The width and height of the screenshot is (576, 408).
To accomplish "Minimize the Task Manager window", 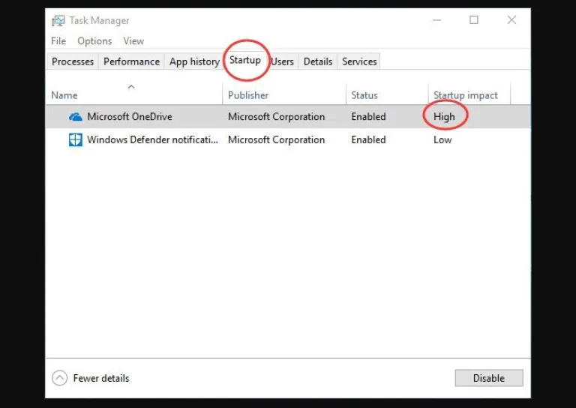I will (x=436, y=20).
